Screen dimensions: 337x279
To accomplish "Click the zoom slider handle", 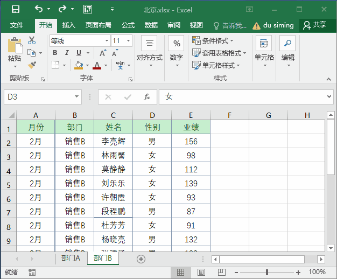I will (267, 273).
